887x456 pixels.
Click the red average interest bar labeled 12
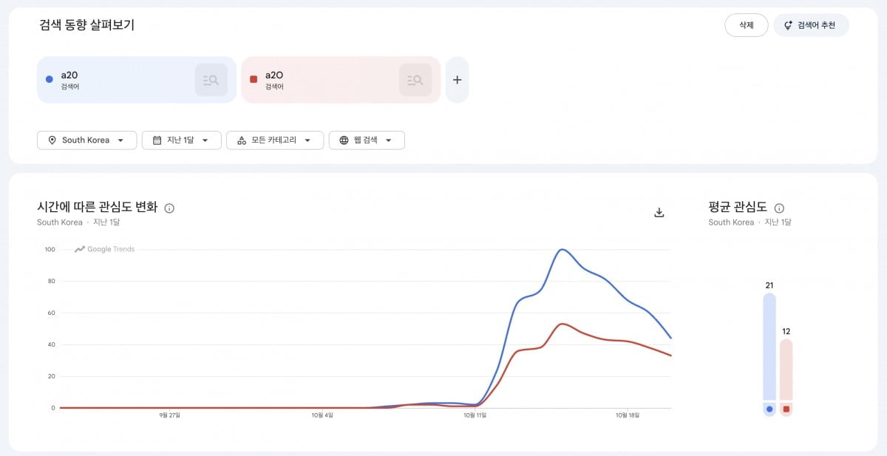click(786, 370)
